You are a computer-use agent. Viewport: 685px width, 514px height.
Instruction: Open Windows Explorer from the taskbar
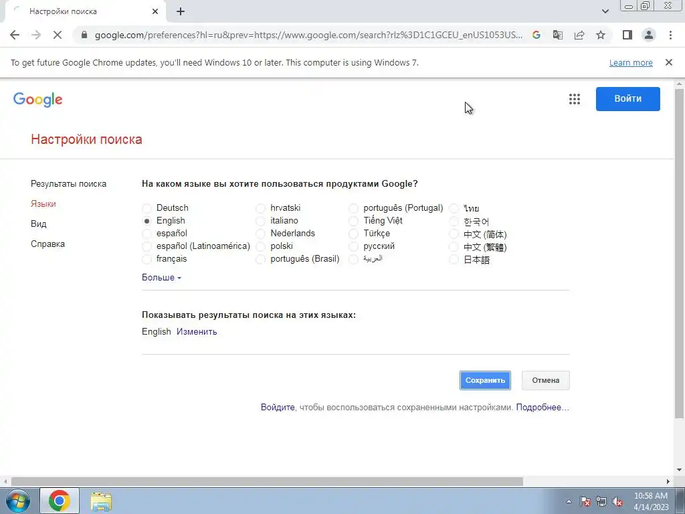tap(102, 501)
